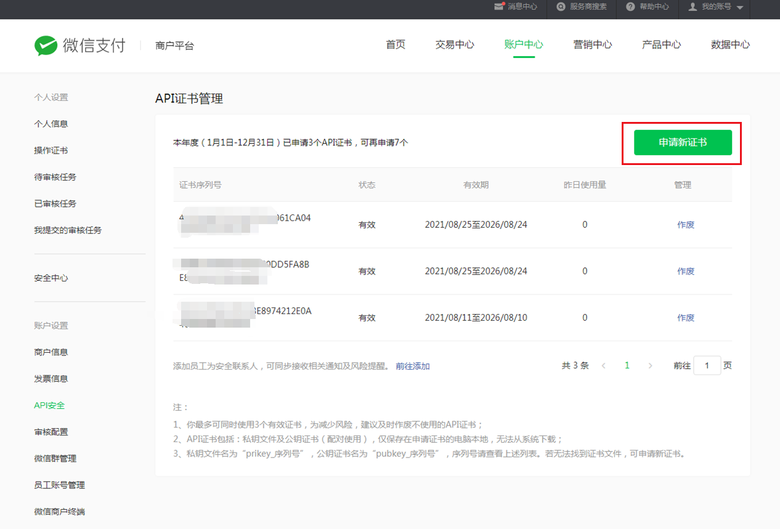Click 作废 for certificate ending E8974212E0A
Image resolution: width=780 pixels, height=529 pixels.
pyautogui.click(x=686, y=318)
